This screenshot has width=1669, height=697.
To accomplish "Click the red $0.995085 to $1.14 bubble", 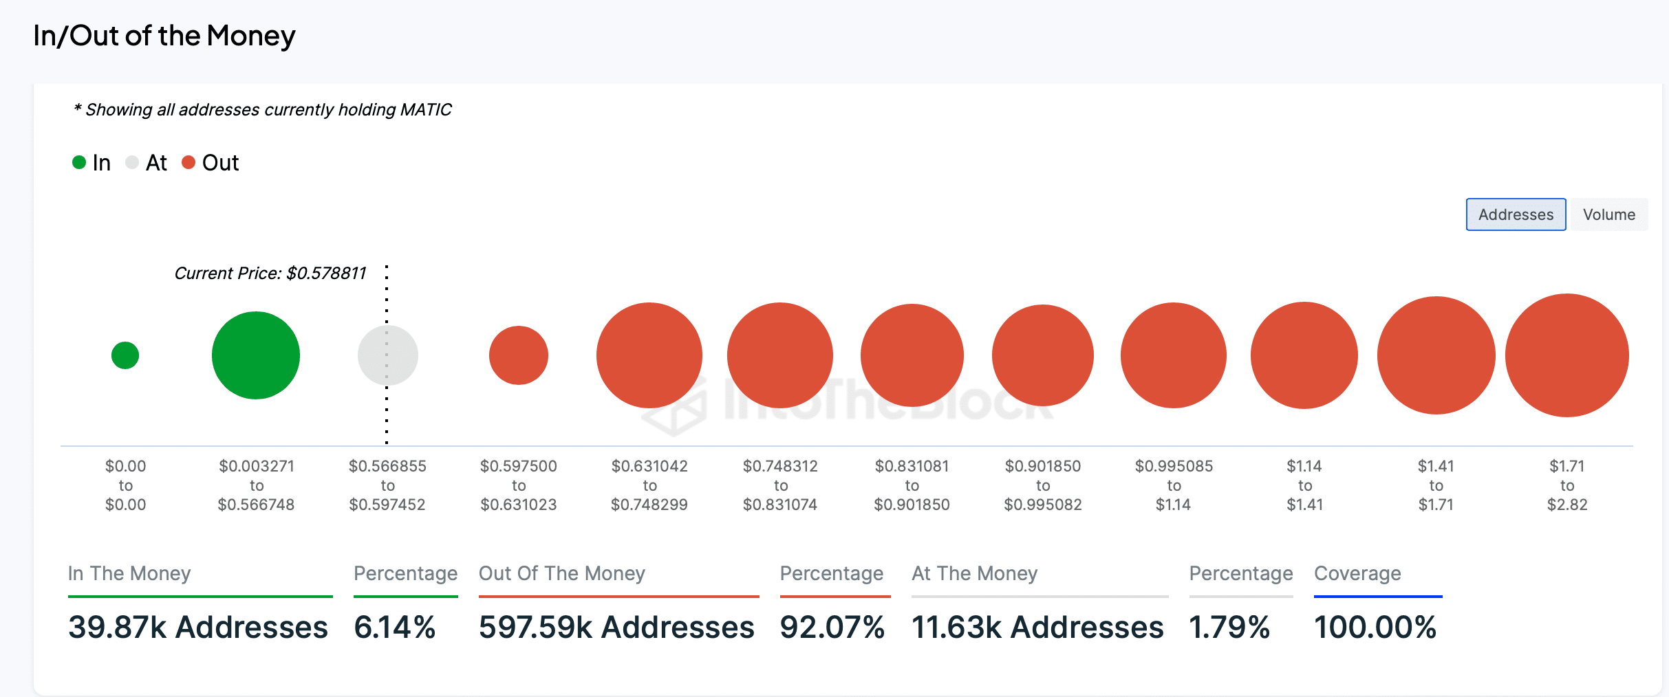I will coord(1174,355).
